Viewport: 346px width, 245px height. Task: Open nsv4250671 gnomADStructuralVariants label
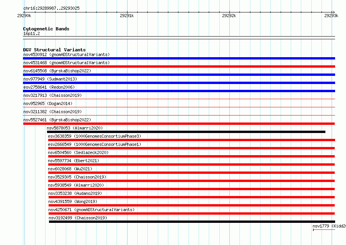click(91, 210)
